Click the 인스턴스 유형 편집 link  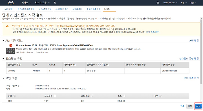189,59
